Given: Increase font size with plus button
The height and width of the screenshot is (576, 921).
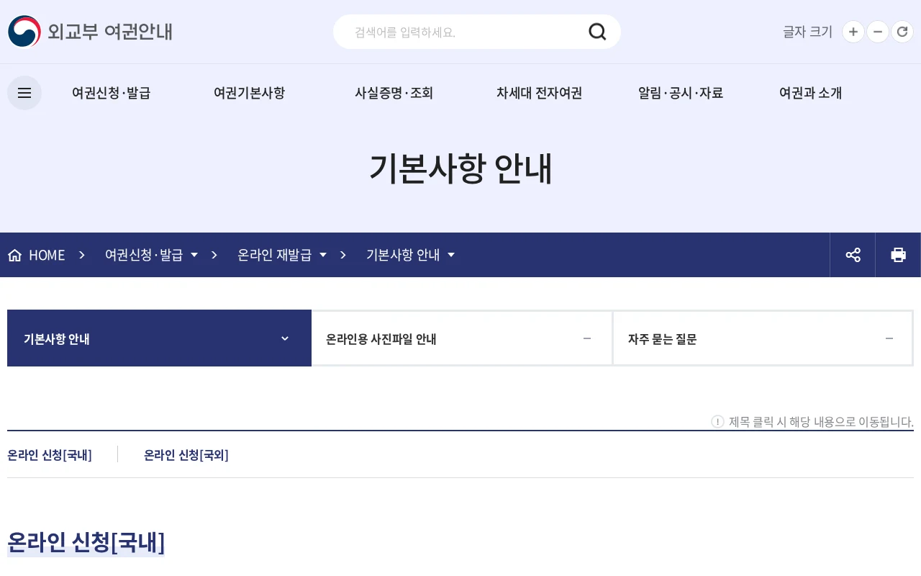Looking at the screenshot, I should [x=853, y=32].
